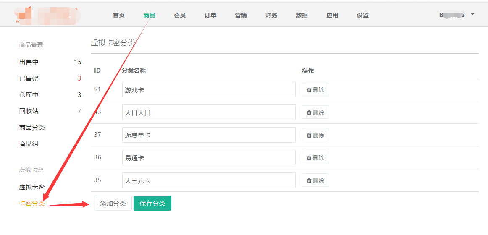The image size is (488, 235).
Task: Open the 营销 top menu
Action: 241,15
